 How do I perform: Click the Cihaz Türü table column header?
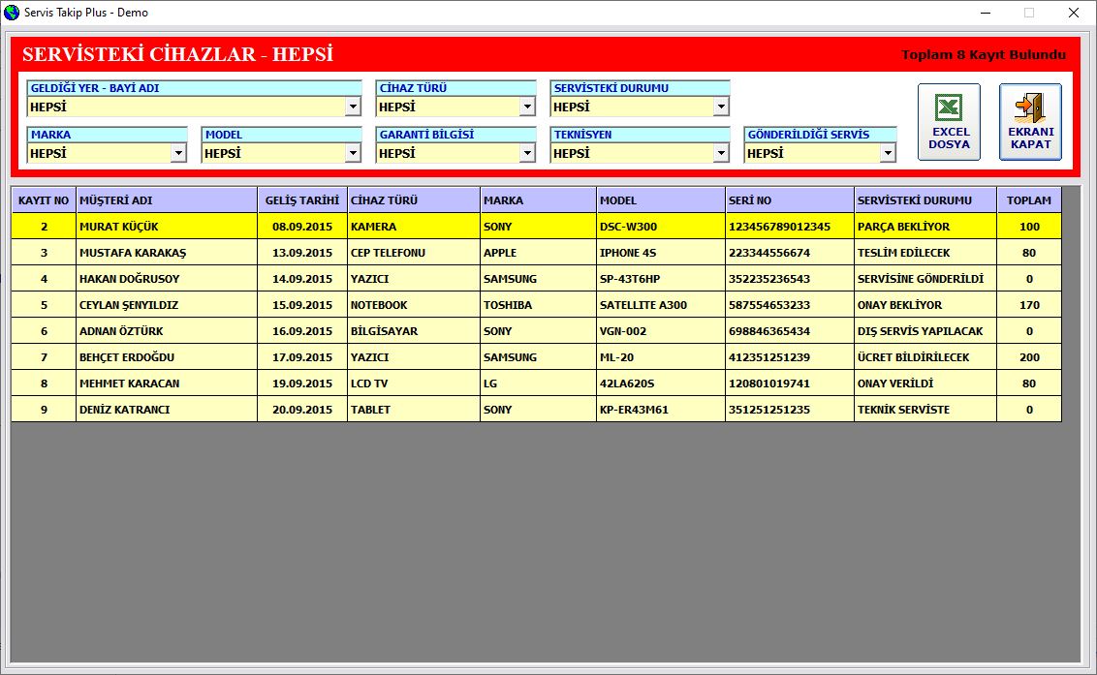414,200
